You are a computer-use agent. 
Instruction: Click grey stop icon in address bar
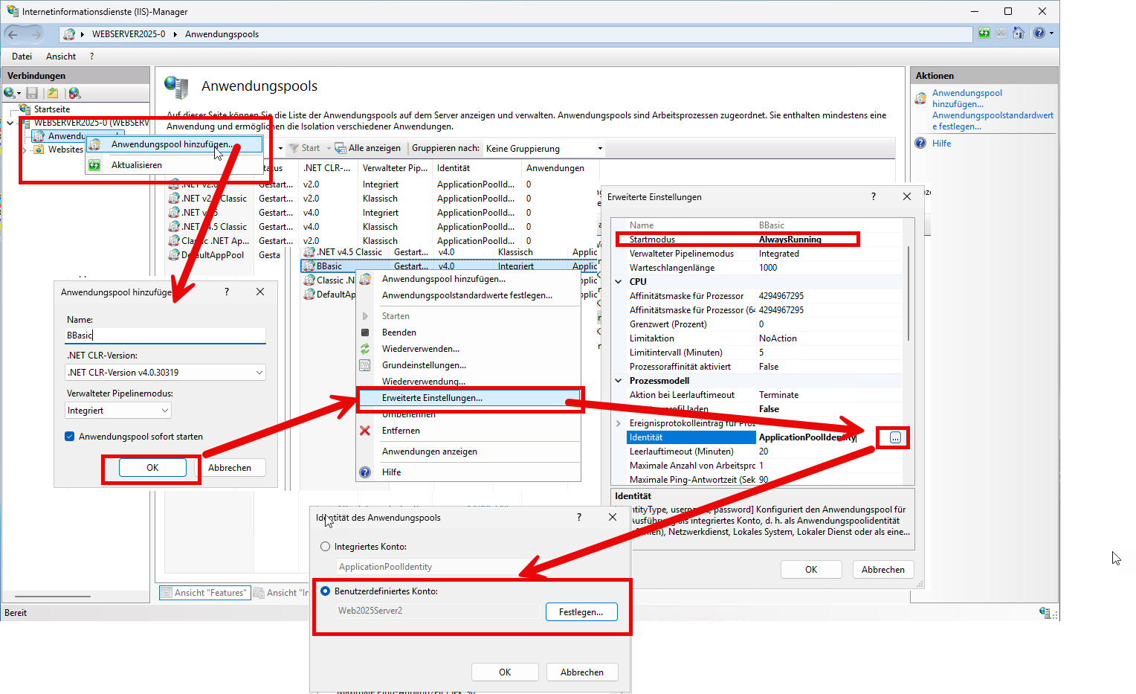click(1001, 33)
